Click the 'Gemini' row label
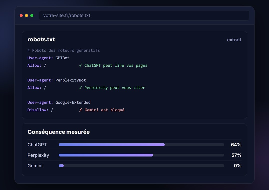The height and width of the screenshot is (190, 269). click(35, 166)
